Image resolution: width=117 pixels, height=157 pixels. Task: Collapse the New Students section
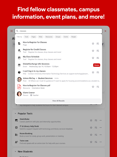click(15, 152)
